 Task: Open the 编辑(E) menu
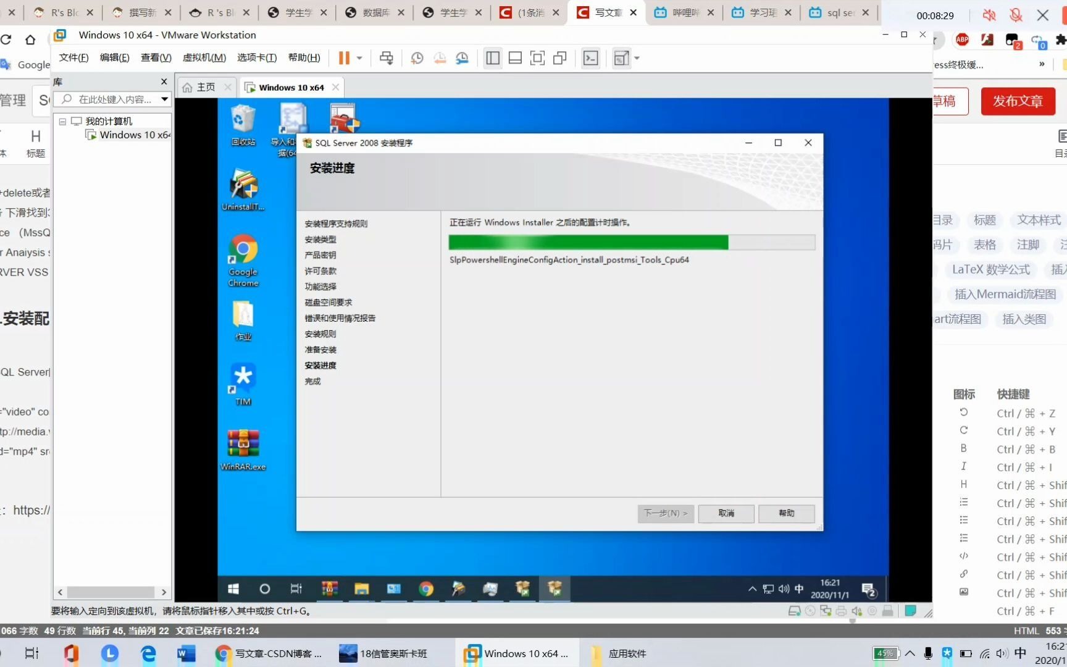(114, 57)
